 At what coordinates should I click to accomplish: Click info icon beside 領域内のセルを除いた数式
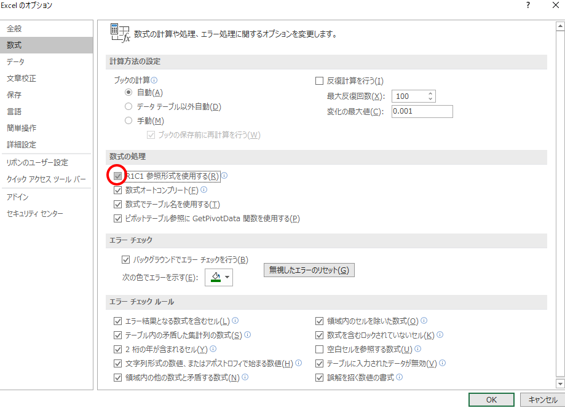click(424, 320)
